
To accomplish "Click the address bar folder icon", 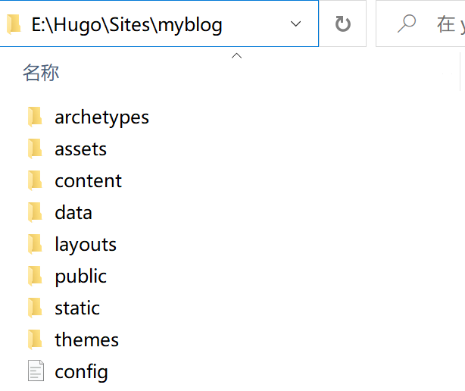I will (14, 24).
